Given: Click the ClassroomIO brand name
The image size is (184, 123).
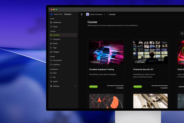Looking at the screenshot, I should [x=58, y=14].
